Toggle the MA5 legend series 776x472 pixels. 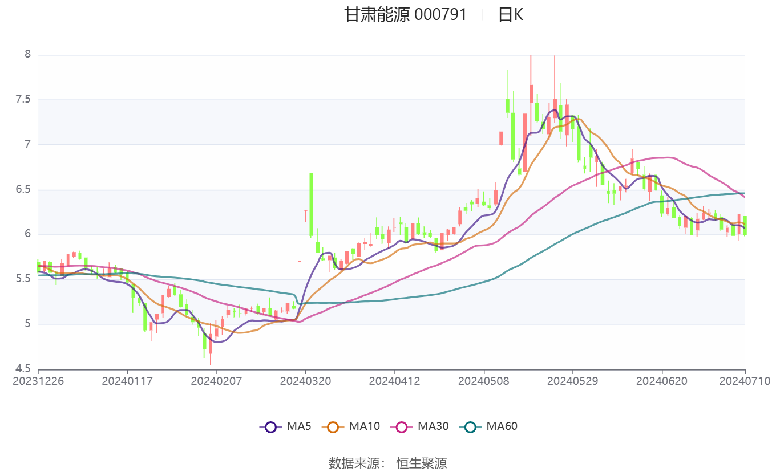click(285, 426)
